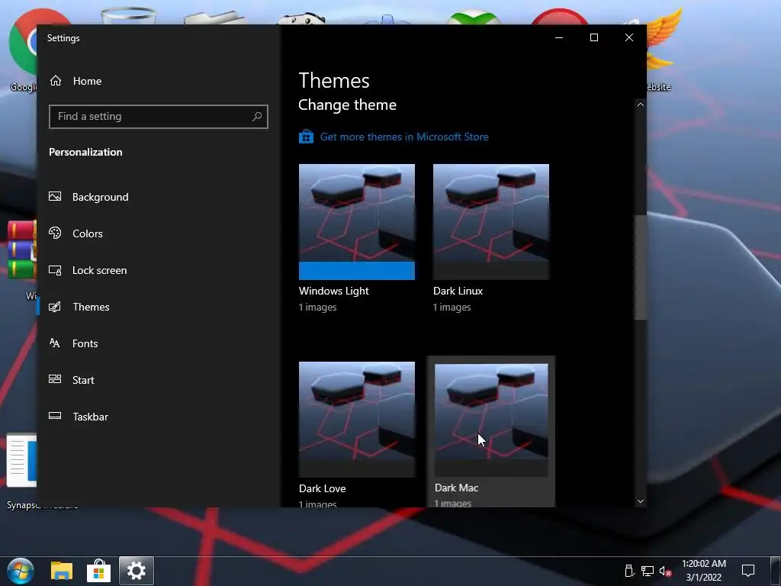
Task: Click the muted volume tray icon
Action: tap(665, 571)
